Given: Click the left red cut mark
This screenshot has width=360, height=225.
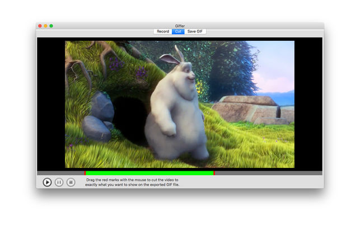Looking at the screenshot, I should [85, 173].
